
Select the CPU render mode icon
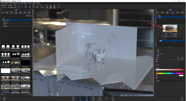[22, 6]
